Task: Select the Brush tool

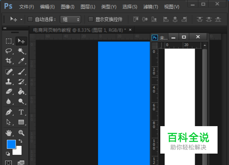Action: tap(21, 72)
